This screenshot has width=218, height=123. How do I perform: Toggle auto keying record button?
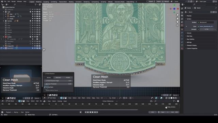(81, 112)
